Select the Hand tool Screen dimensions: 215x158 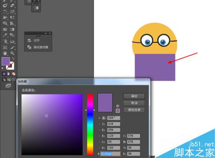(5, 53)
